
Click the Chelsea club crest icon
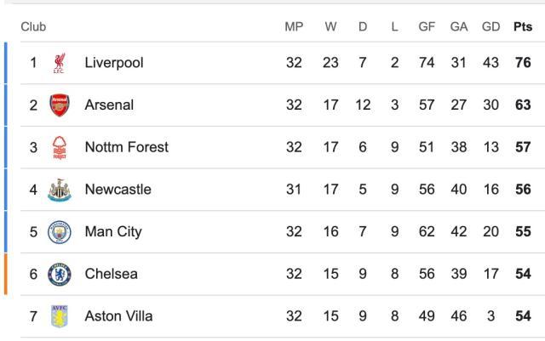tap(60, 274)
